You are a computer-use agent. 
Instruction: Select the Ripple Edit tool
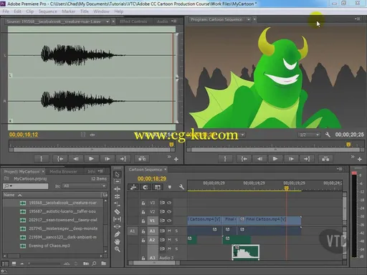tap(117, 189)
